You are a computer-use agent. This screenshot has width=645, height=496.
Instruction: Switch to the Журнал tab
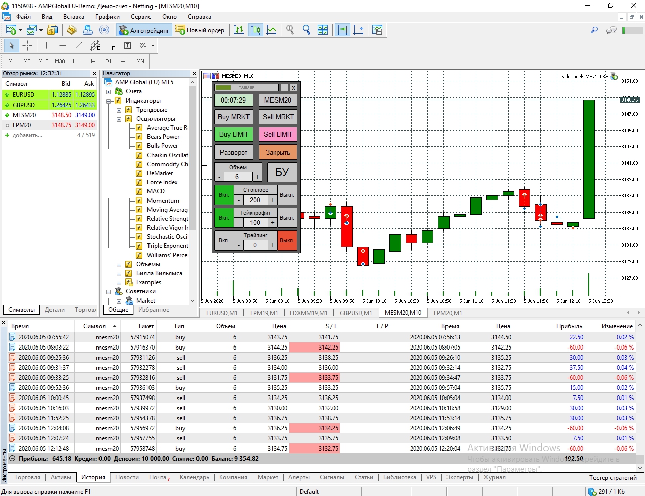494,477
